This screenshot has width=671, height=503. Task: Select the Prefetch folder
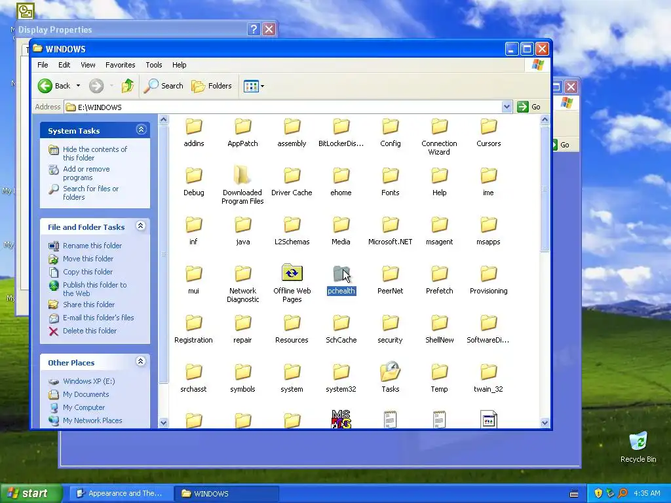pos(440,280)
